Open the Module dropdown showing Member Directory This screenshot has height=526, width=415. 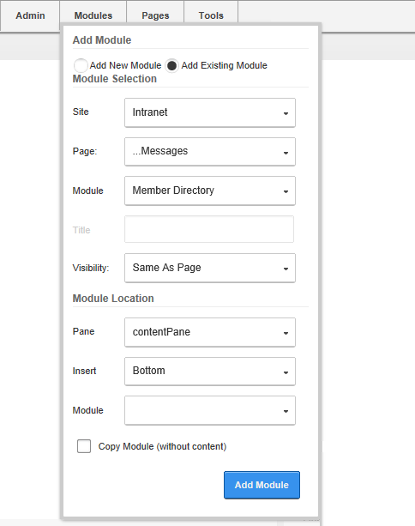click(210, 190)
